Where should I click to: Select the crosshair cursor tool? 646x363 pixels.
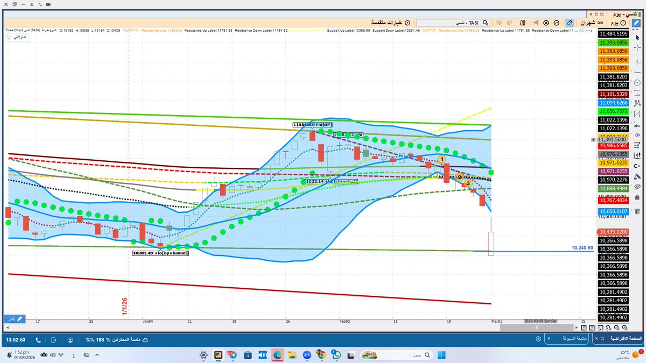pos(637,47)
